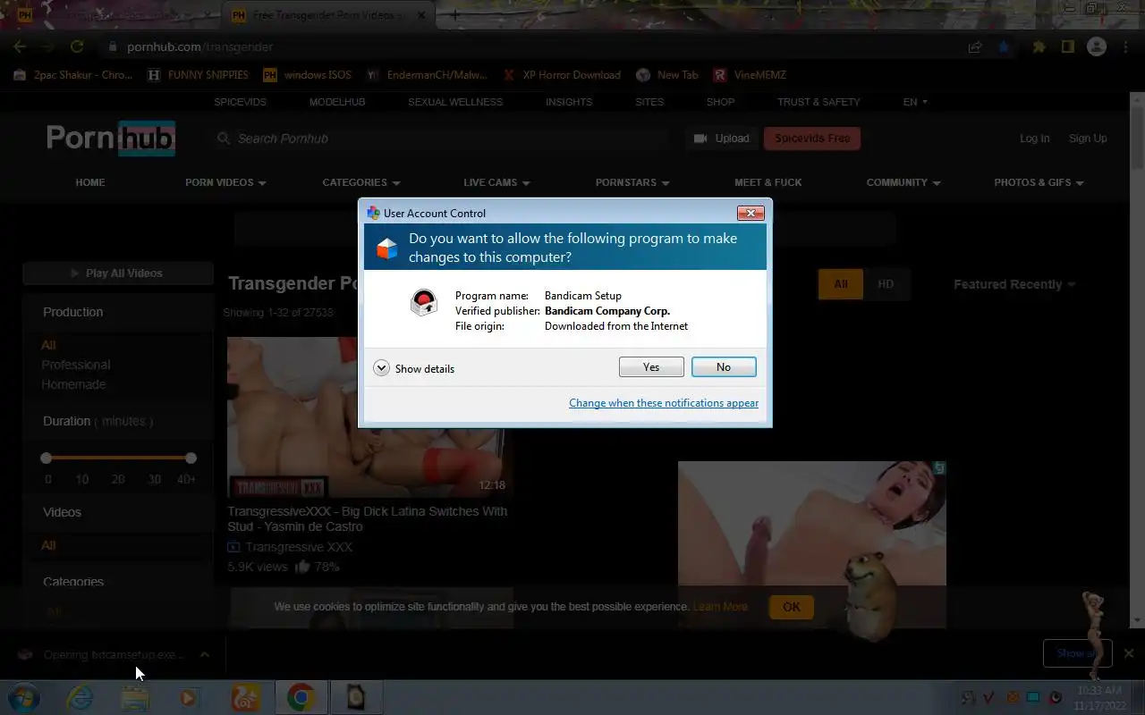
Task: Open the TRUST & SAFETY top link
Action: (x=818, y=102)
